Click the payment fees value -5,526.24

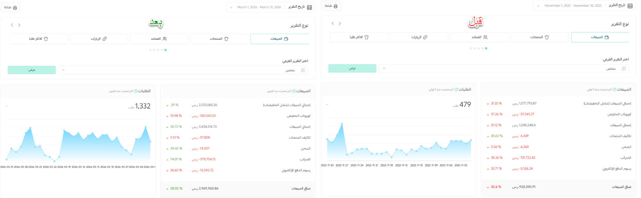[526, 169]
